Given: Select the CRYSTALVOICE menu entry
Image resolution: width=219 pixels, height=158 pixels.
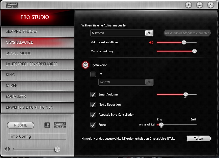Looking at the screenshot, I should pyautogui.click(x=37, y=42).
